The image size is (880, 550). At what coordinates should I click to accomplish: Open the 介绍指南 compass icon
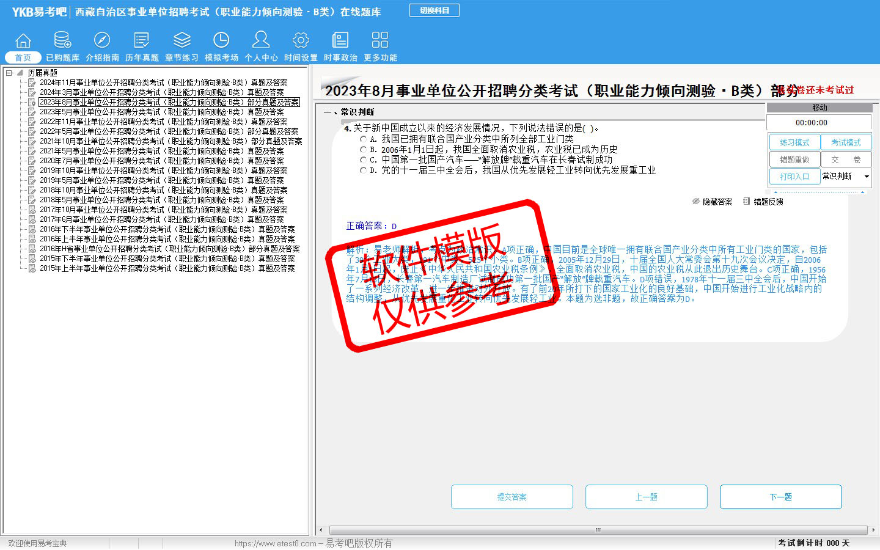[102, 41]
